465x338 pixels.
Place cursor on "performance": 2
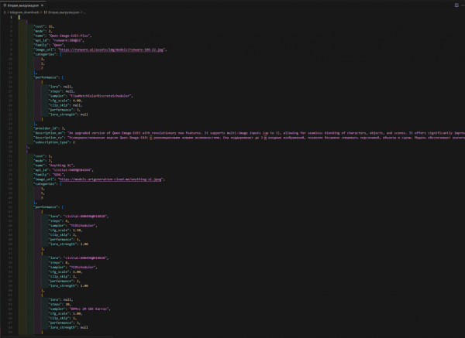[x=64, y=282]
